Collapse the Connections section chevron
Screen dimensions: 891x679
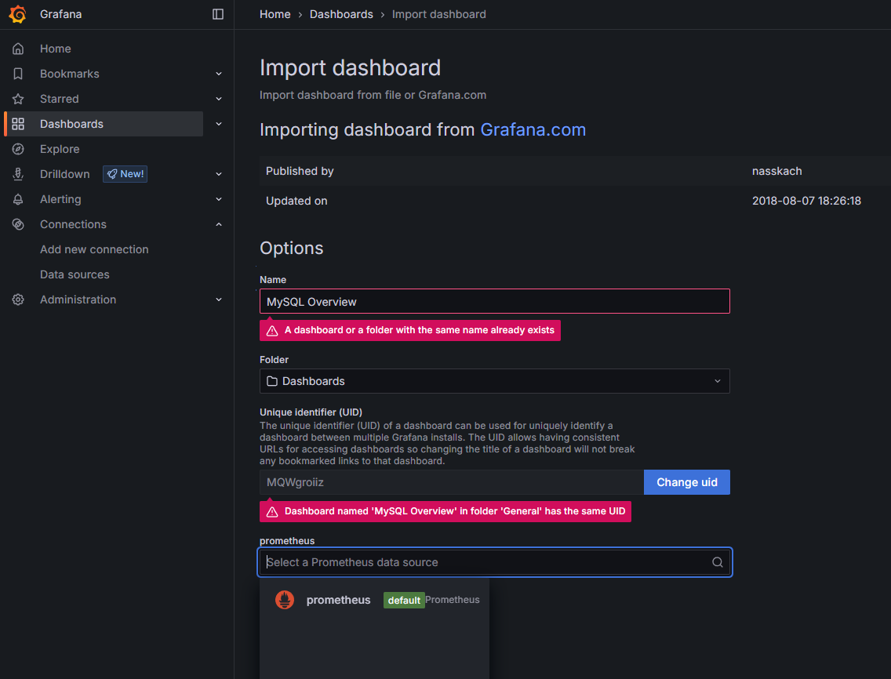(x=219, y=224)
